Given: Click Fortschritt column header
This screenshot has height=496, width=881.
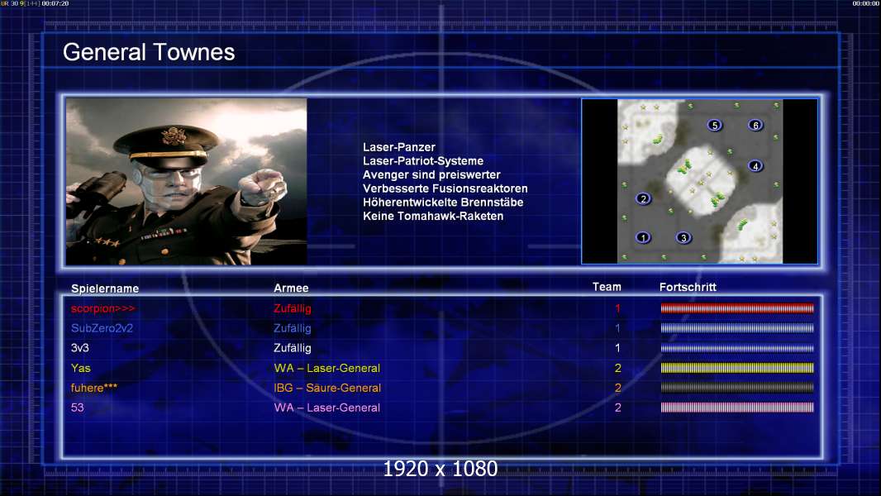Looking at the screenshot, I should click(x=688, y=287).
